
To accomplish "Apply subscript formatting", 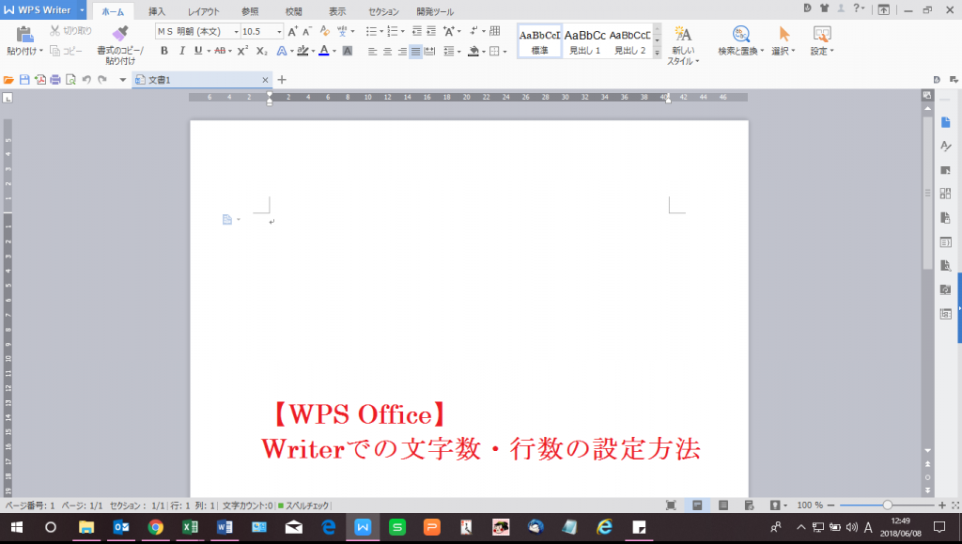I will point(260,51).
